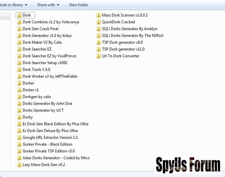Select Gorker Private - Black Edition name
Viewport: 225px width, 177px height.
(47, 144)
